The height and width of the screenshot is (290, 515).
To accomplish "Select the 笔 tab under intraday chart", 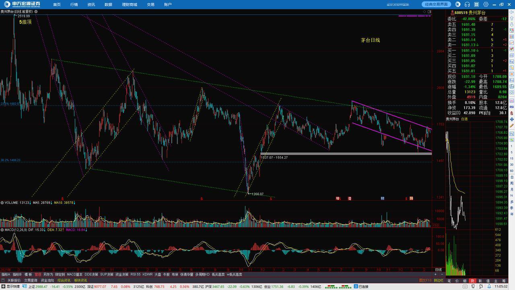I will click(449, 281).
